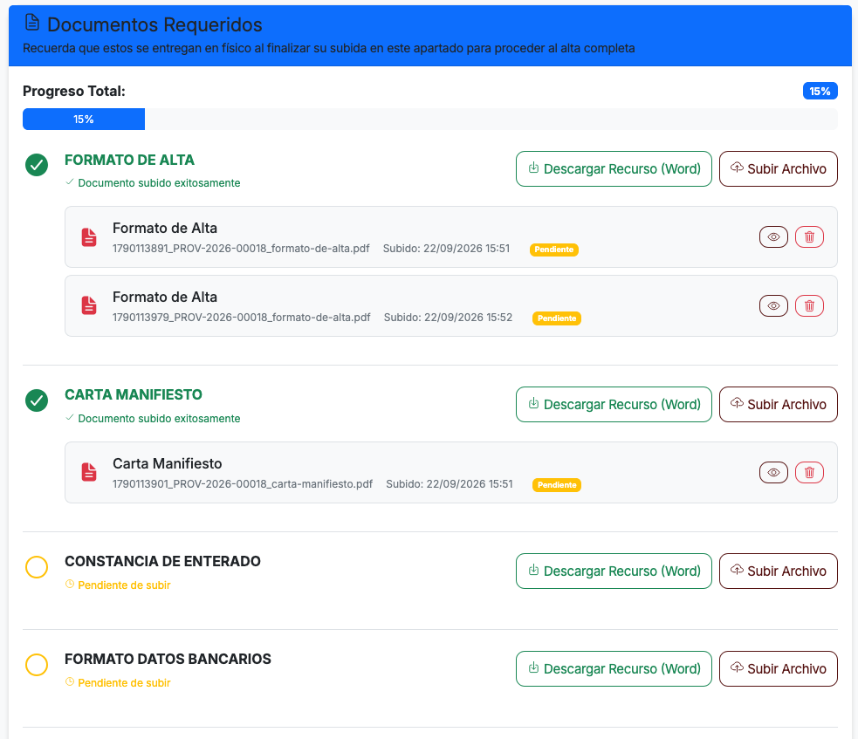Click the Pendiente badge on the Carta Manifiesto file
The height and width of the screenshot is (739, 858).
pos(557,485)
